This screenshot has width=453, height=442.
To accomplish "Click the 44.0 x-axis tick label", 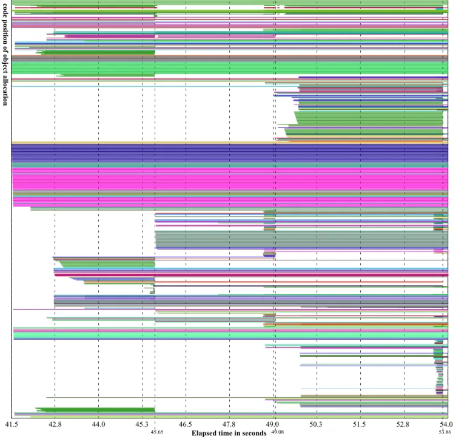I will pyautogui.click(x=98, y=424).
